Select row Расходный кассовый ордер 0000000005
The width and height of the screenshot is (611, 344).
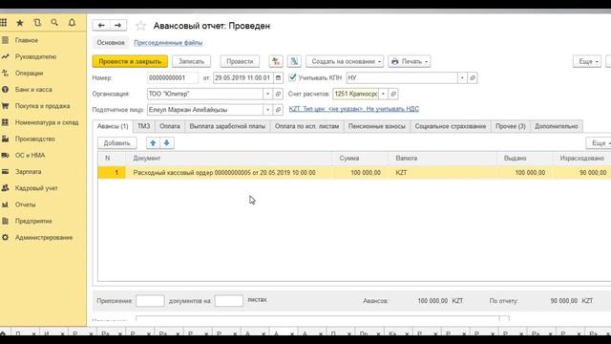(354, 172)
